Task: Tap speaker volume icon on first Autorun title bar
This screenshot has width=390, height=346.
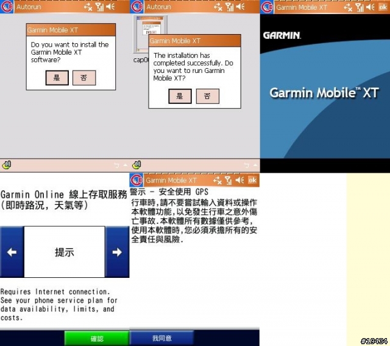Action: click(x=110, y=7)
